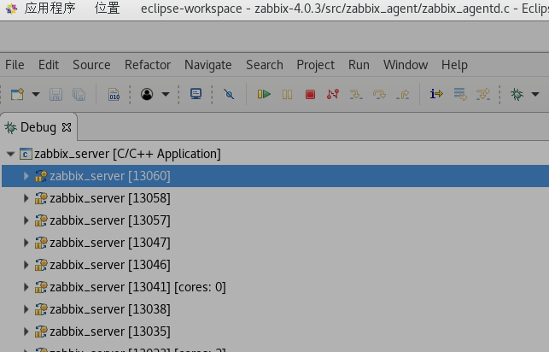Screen dimensions: 549x352
Task: Select the Debug view tab
Action: [38, 127]
